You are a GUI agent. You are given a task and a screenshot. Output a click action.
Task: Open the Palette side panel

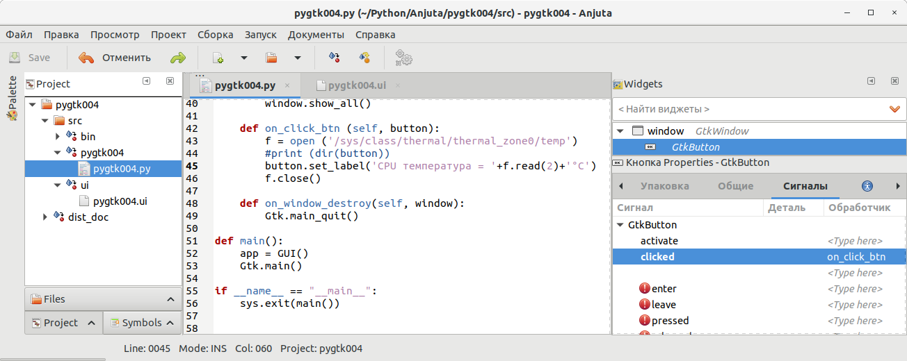[12, 98]
